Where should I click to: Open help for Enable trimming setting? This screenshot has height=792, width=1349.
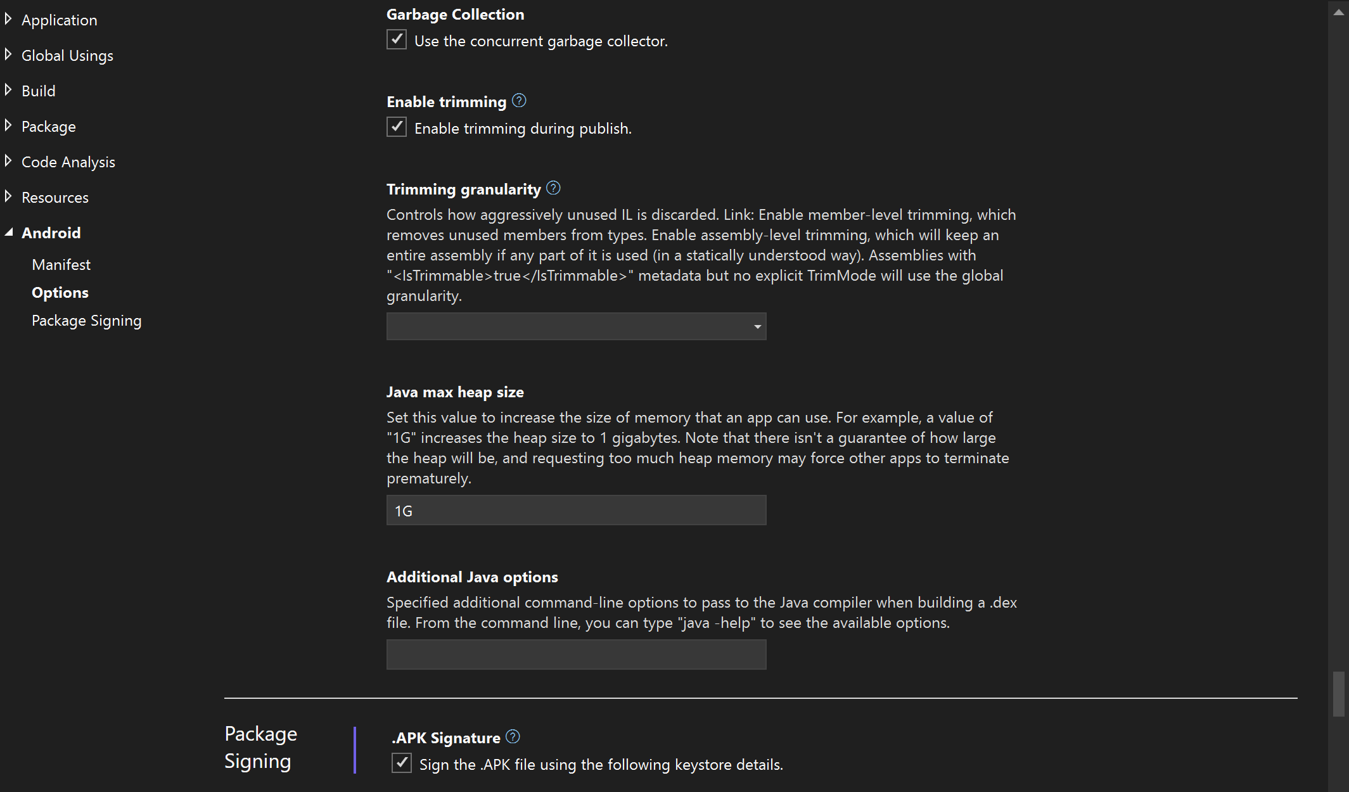(x=518, y=101)
